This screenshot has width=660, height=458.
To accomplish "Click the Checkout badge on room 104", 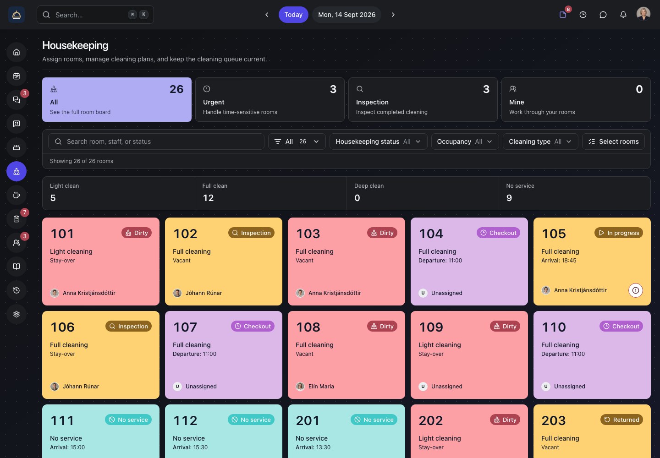I will (498, 233).
